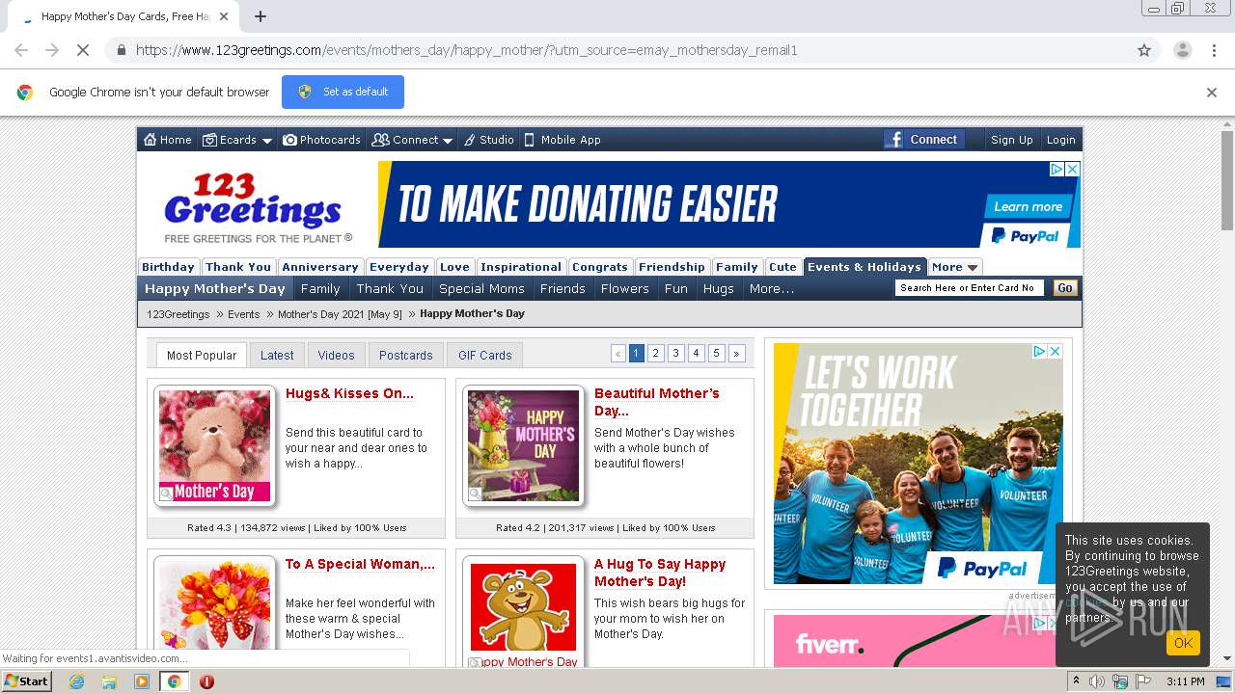The image size is (1235, 694).
Task: Open Photocards from the top nav
Action: (321, 140)
